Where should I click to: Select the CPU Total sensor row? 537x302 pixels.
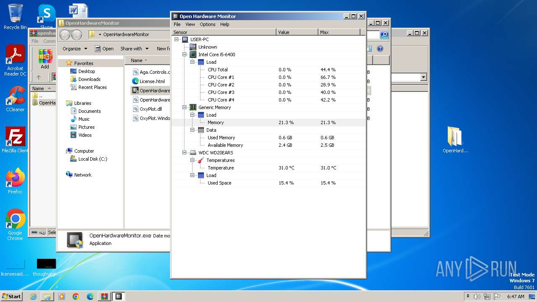pos(268,70)
